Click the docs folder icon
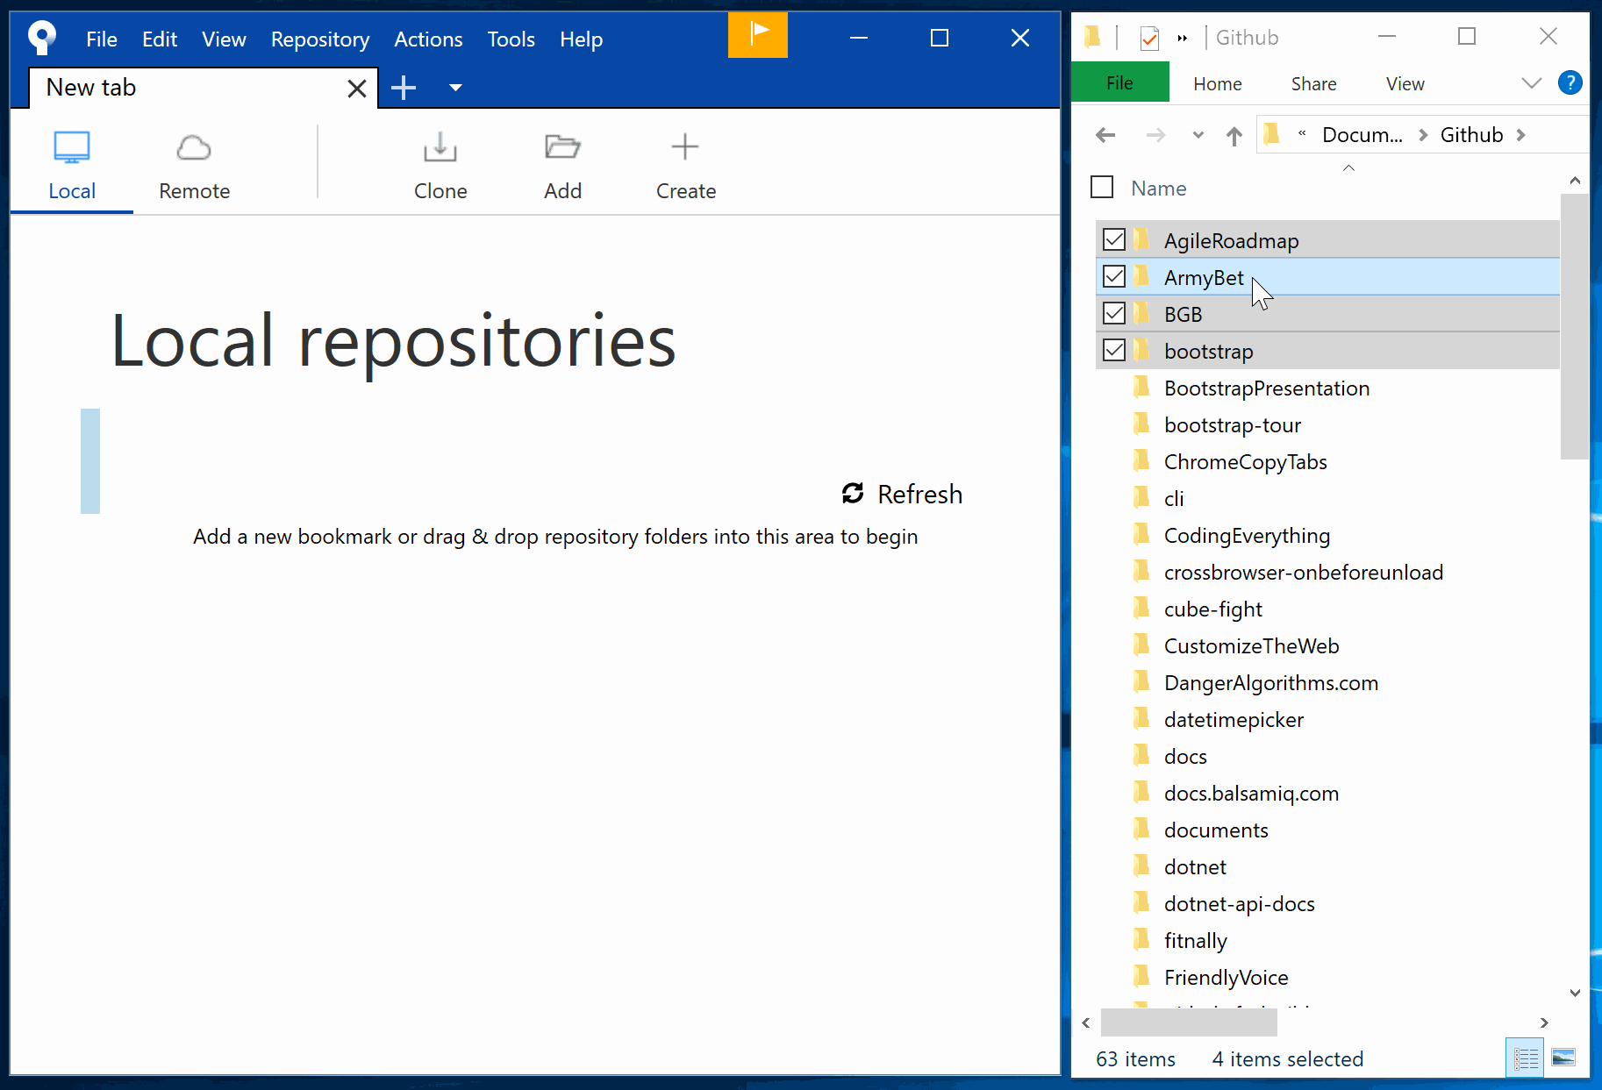The image size is (1602, 1090). coord(1141,755)
